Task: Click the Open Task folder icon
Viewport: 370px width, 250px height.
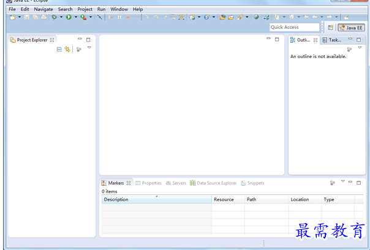Action: (231, 17)
